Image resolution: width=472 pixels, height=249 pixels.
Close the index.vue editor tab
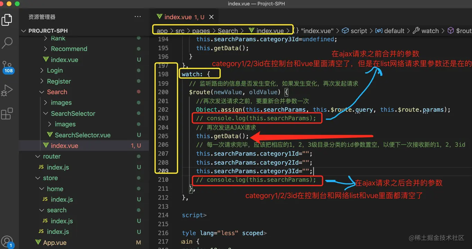[211, 17]
